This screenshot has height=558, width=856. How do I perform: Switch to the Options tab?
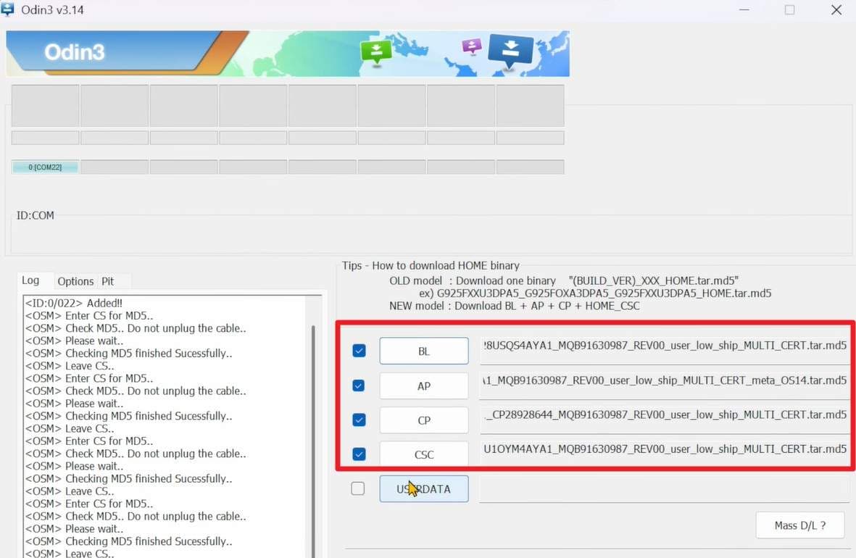coord(75,281)
